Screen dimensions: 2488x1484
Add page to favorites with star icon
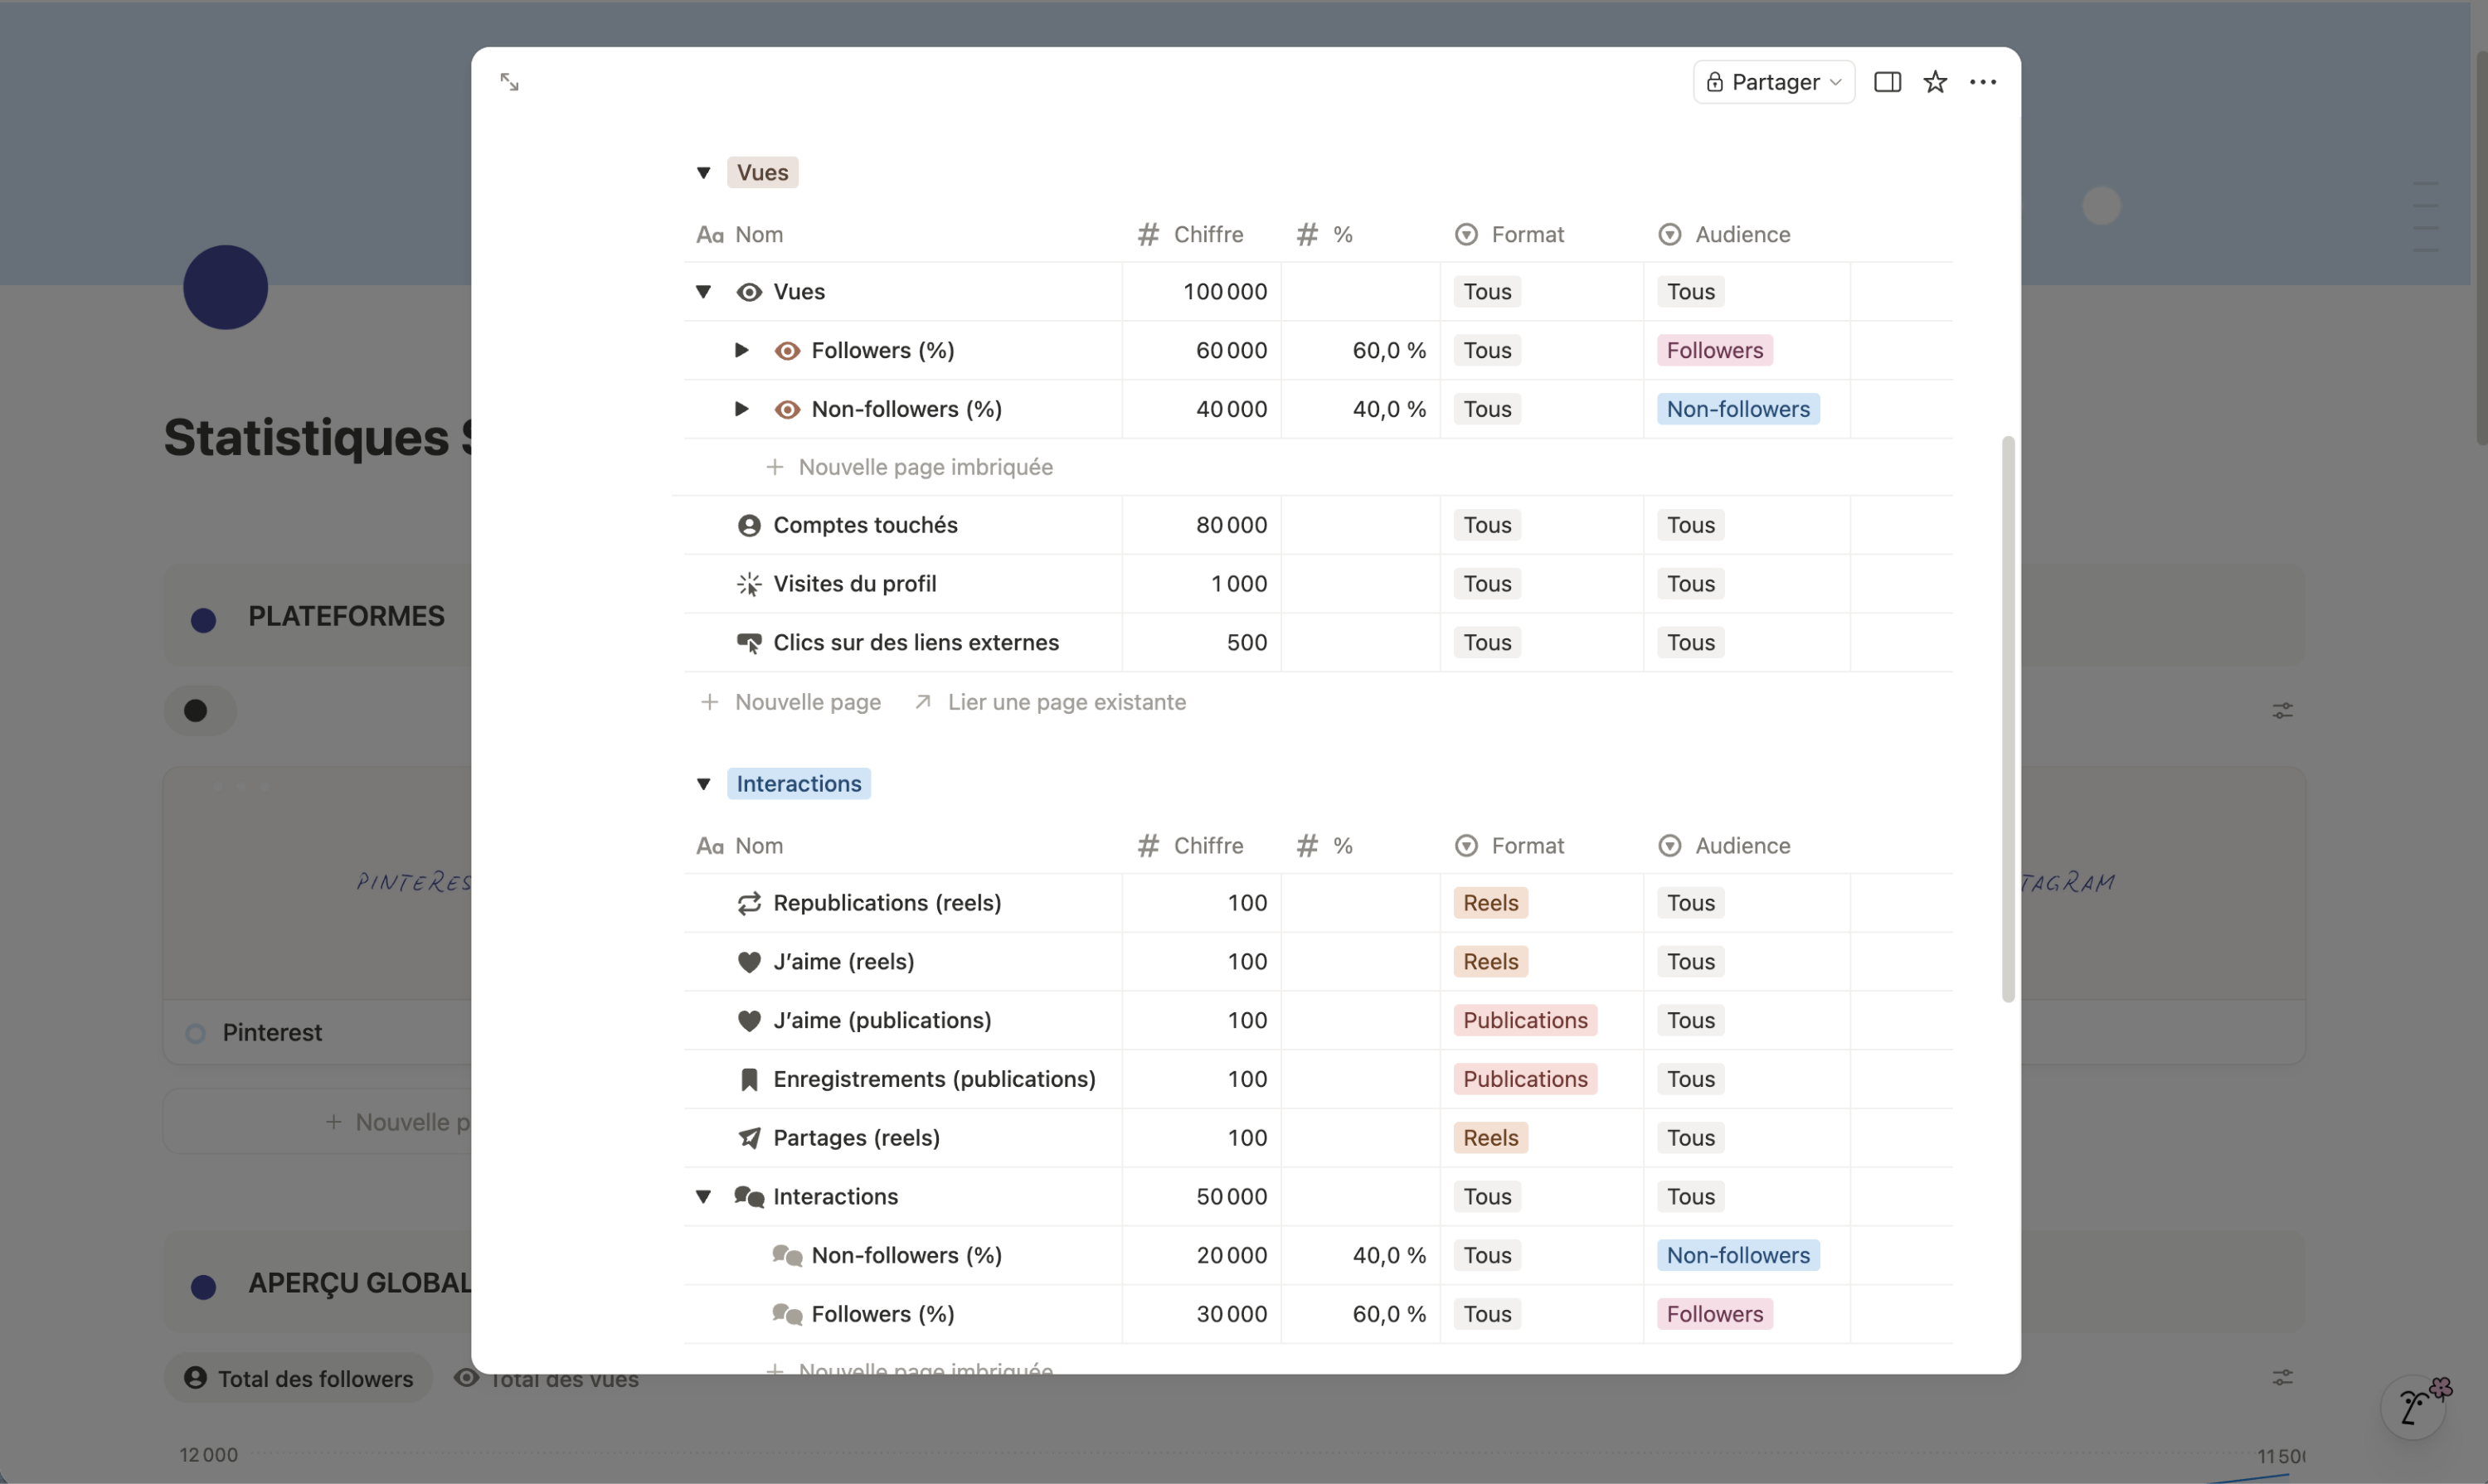point(1935,82)
